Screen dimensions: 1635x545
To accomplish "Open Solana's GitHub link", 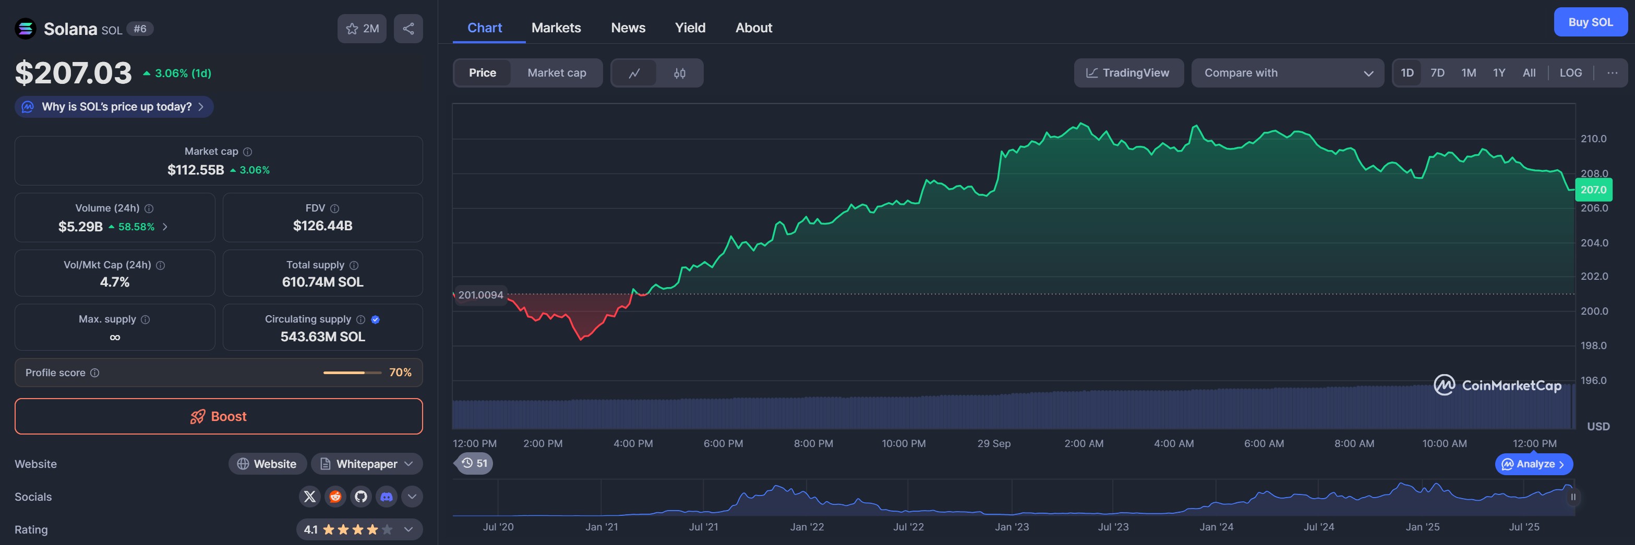I will 361,496.
